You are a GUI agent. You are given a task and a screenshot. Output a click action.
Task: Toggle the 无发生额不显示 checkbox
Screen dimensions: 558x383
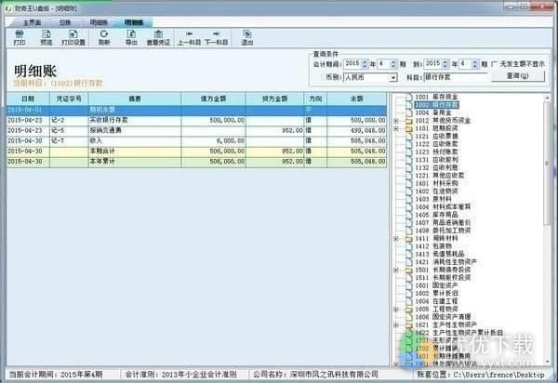(x=494, y=64)
